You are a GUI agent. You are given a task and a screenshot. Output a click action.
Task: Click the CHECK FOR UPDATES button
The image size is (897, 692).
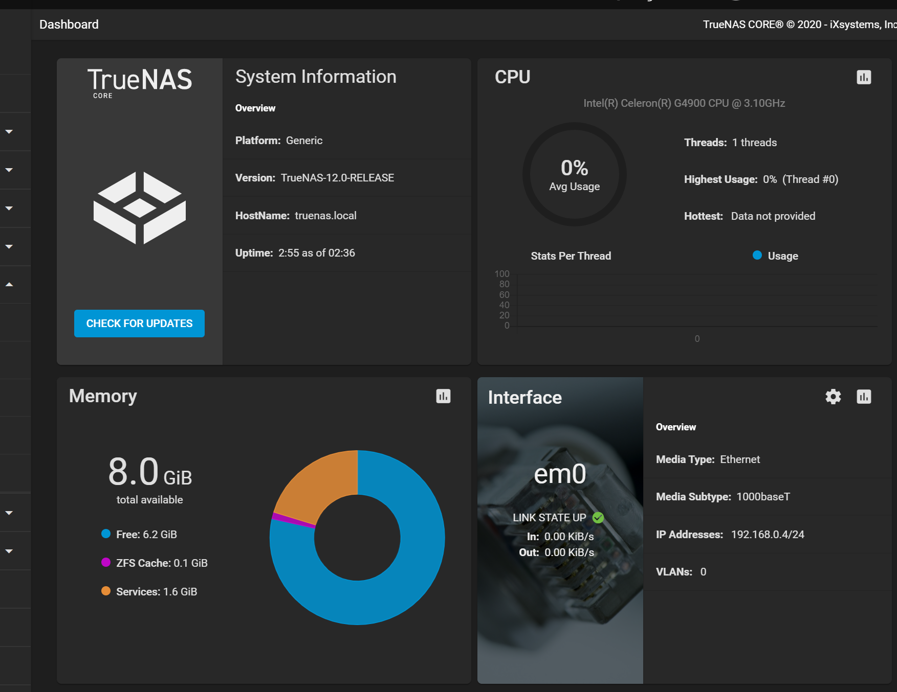pos(139,324)
